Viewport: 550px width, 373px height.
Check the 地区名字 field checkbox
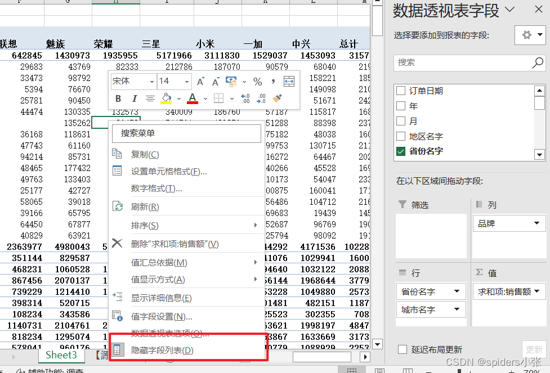(401, 136)
